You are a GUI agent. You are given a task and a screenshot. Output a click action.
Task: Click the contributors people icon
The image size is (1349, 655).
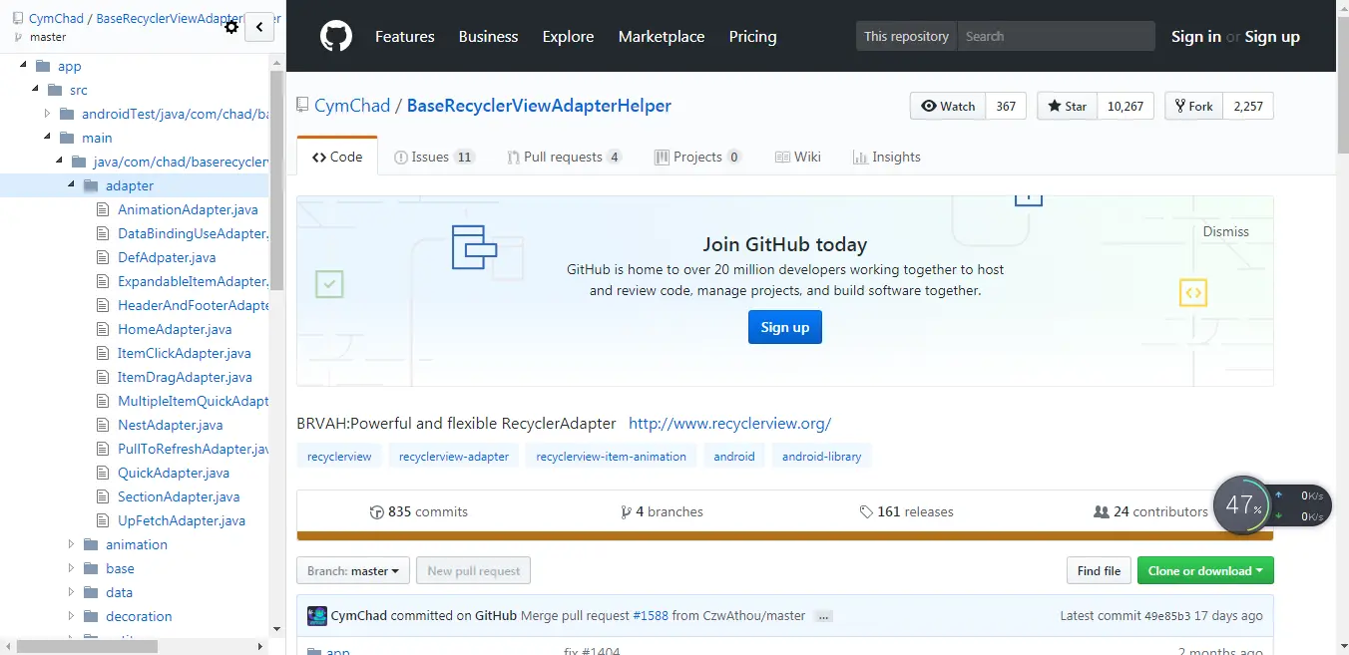click(1102, 511)
